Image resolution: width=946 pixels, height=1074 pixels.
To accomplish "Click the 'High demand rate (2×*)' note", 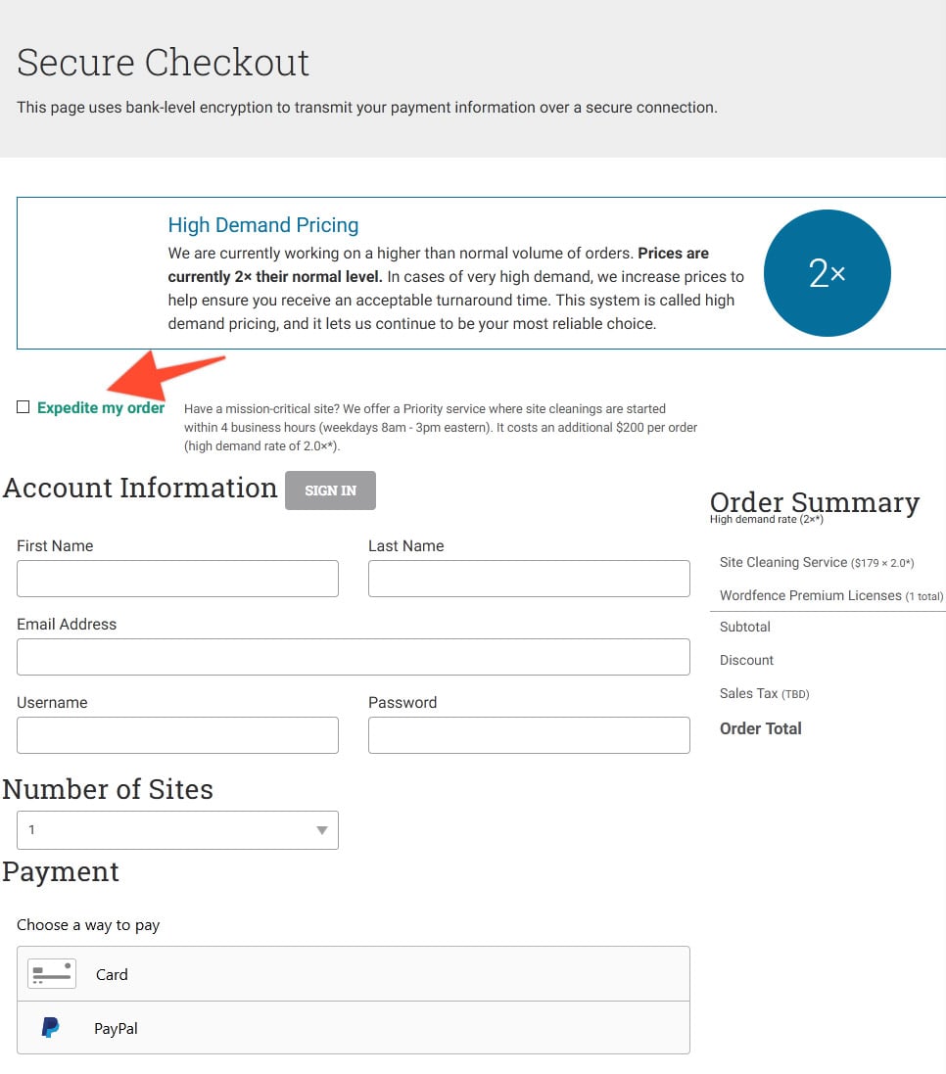I will click(767, 519).
